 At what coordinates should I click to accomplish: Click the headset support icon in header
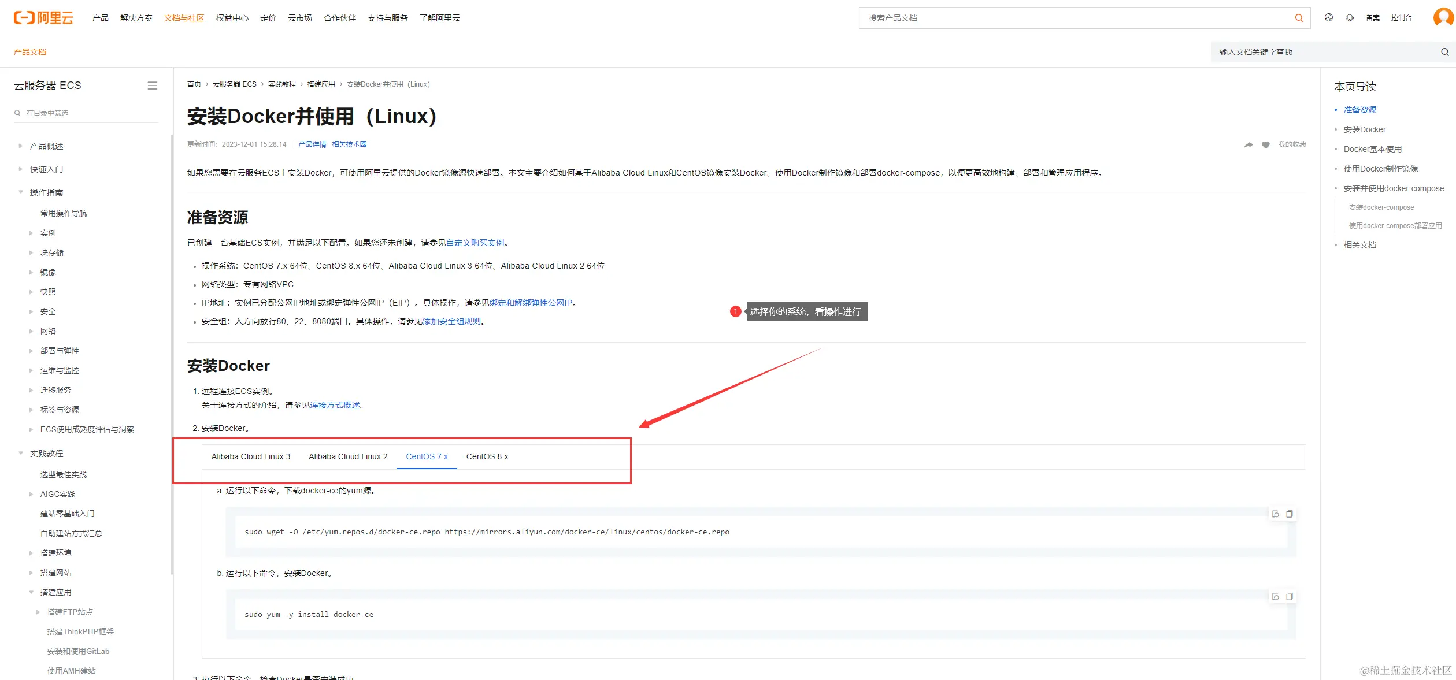[1350, 18]
